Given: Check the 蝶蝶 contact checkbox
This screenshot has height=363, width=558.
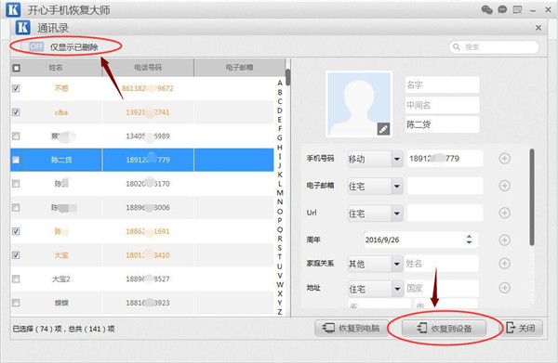Looking at the screenshot, I should point(16,303).
